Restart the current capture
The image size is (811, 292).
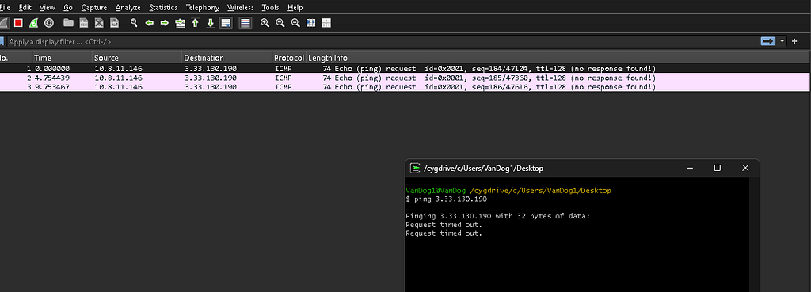pyautogui.click(x=33, y=23)
